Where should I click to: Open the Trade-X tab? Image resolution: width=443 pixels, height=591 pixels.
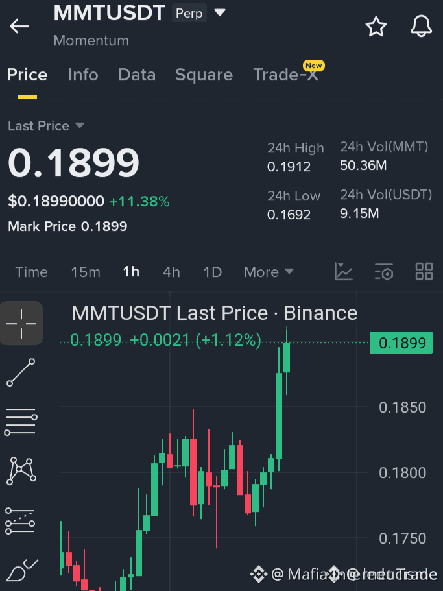pyautogui.click(x=286, y=75)
